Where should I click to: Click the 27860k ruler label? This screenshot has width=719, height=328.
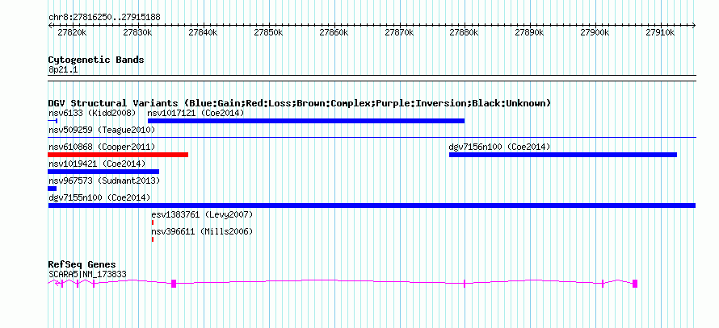(x=334, y=33)
